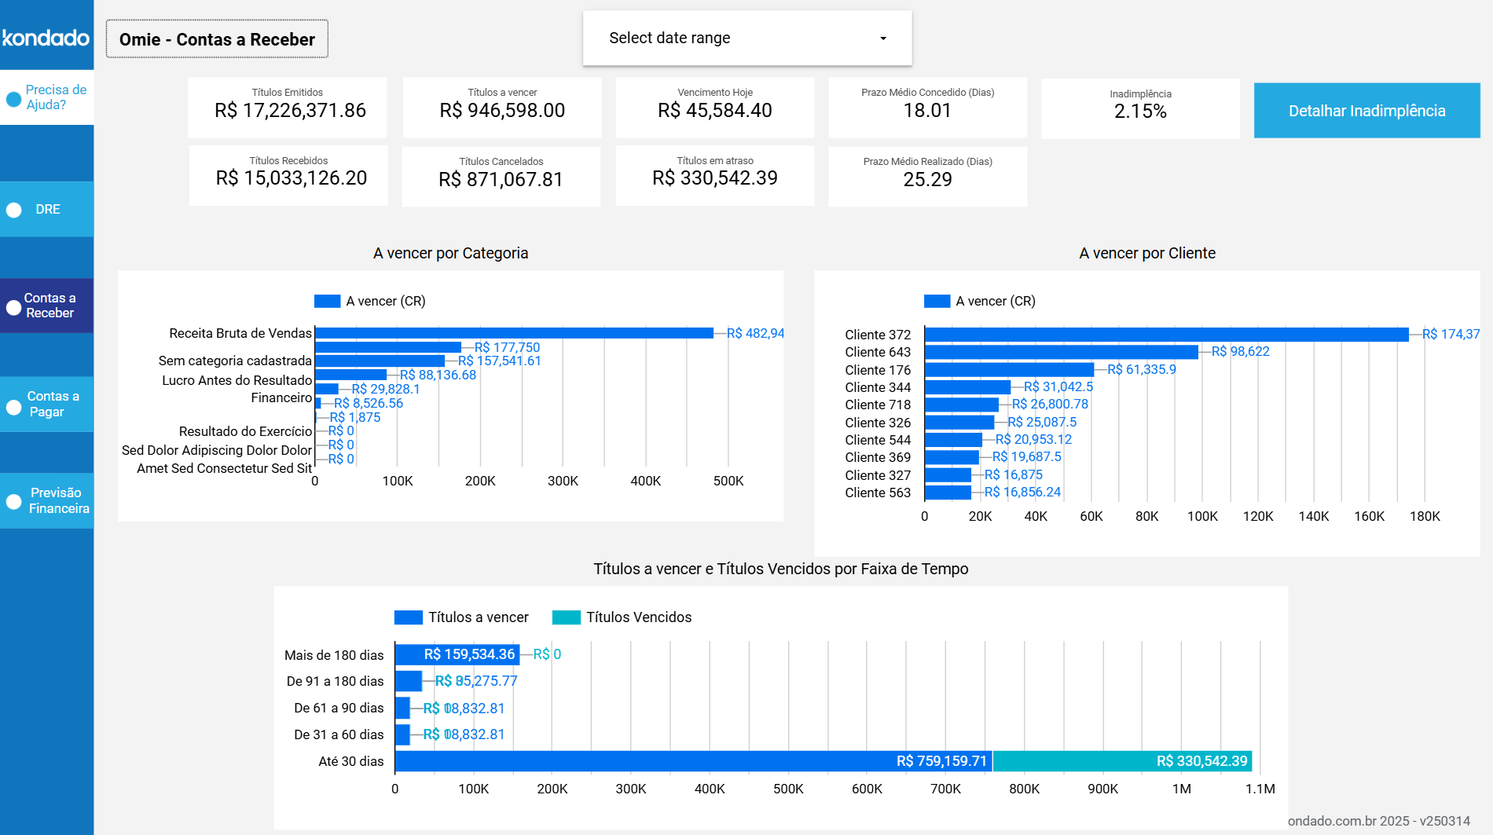Open the Select date range dropdown
The height and width of the screenshot is (835, 1493).
(x=746, y=37)
